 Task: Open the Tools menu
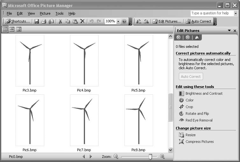[x=59, y=13]
